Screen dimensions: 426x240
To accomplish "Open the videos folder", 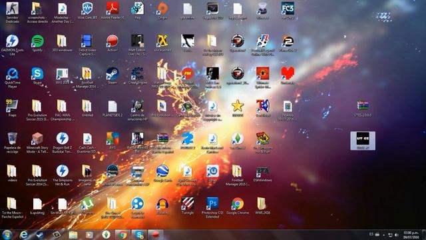I will pos(12,173).
